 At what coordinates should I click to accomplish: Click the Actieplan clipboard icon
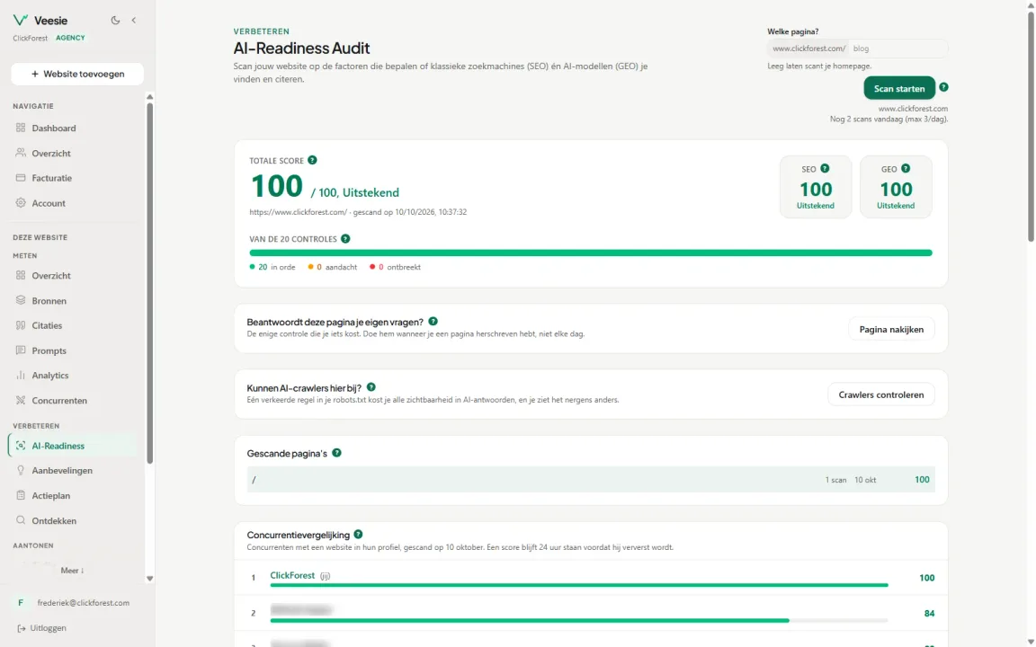click(21, 495)
